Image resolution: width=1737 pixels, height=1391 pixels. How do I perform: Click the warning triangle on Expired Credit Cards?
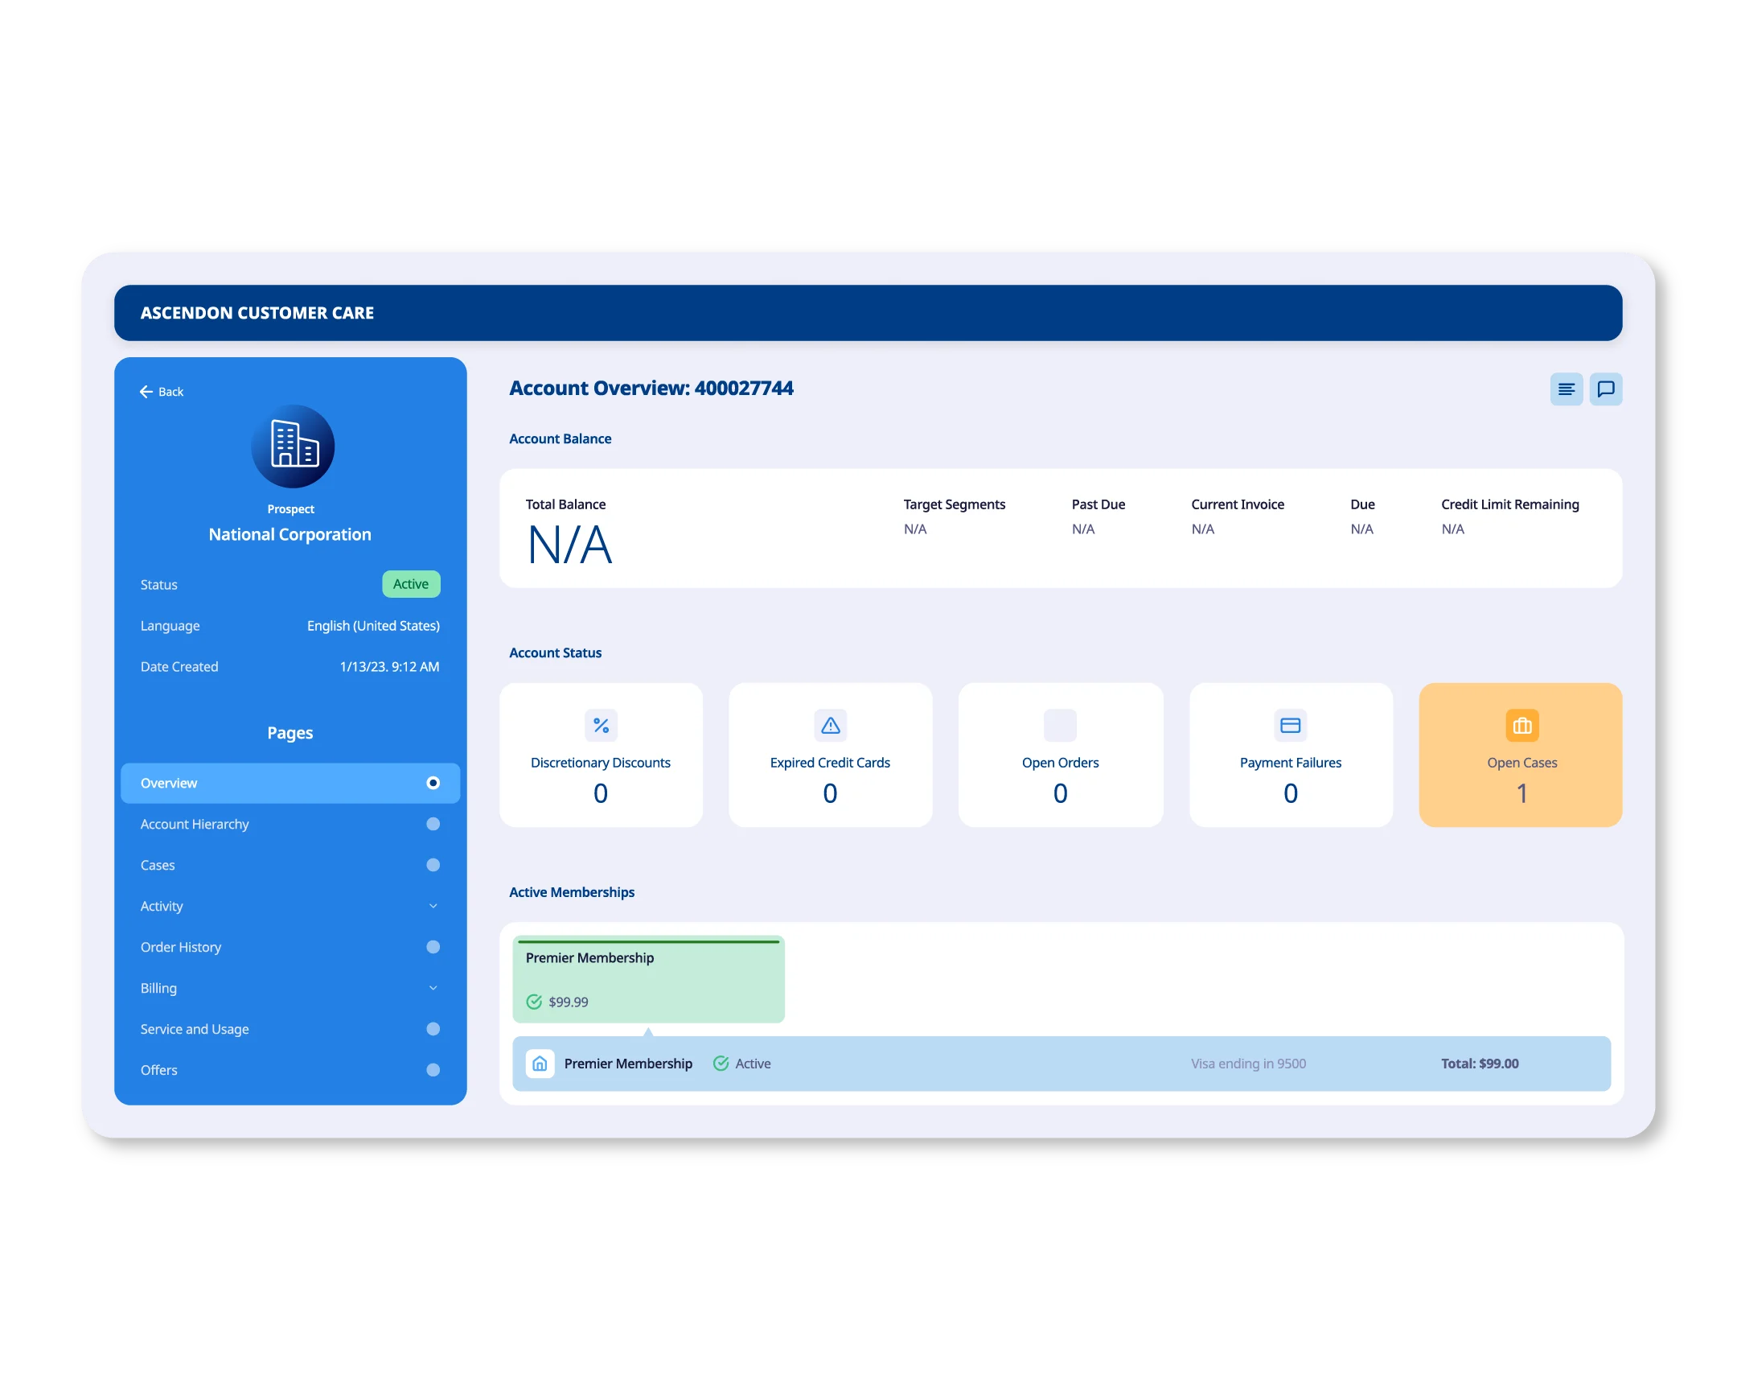click(830, 726)
